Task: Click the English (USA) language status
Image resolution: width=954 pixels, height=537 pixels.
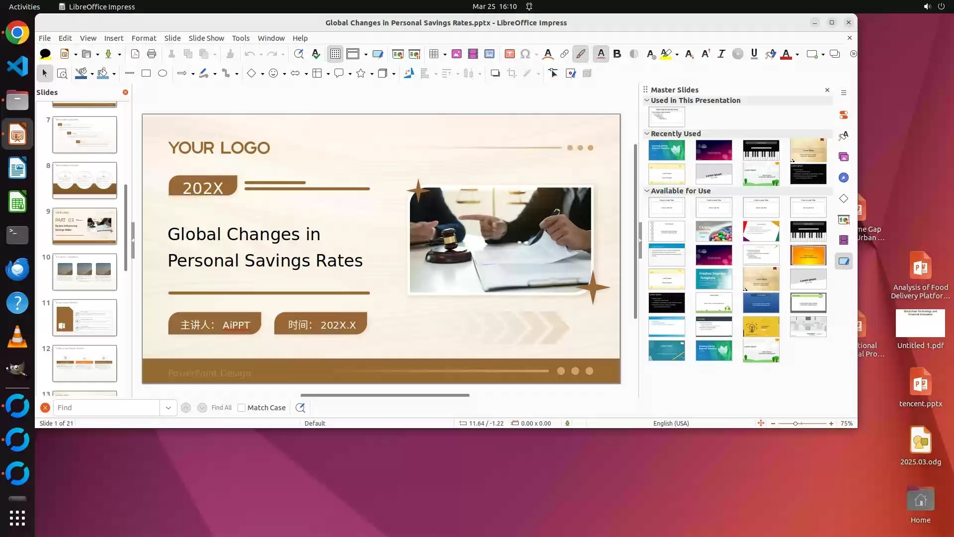Action: (x=671, y=424)
